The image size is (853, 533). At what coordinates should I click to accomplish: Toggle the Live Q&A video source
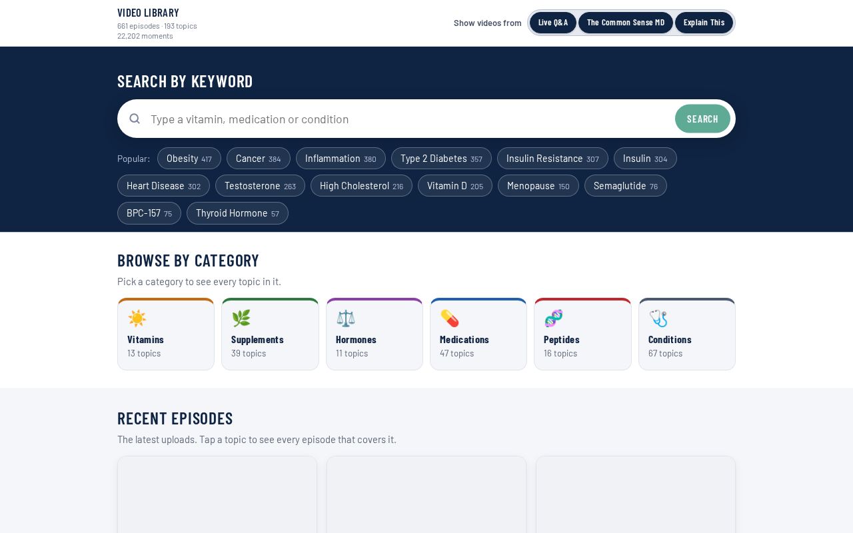553,23
